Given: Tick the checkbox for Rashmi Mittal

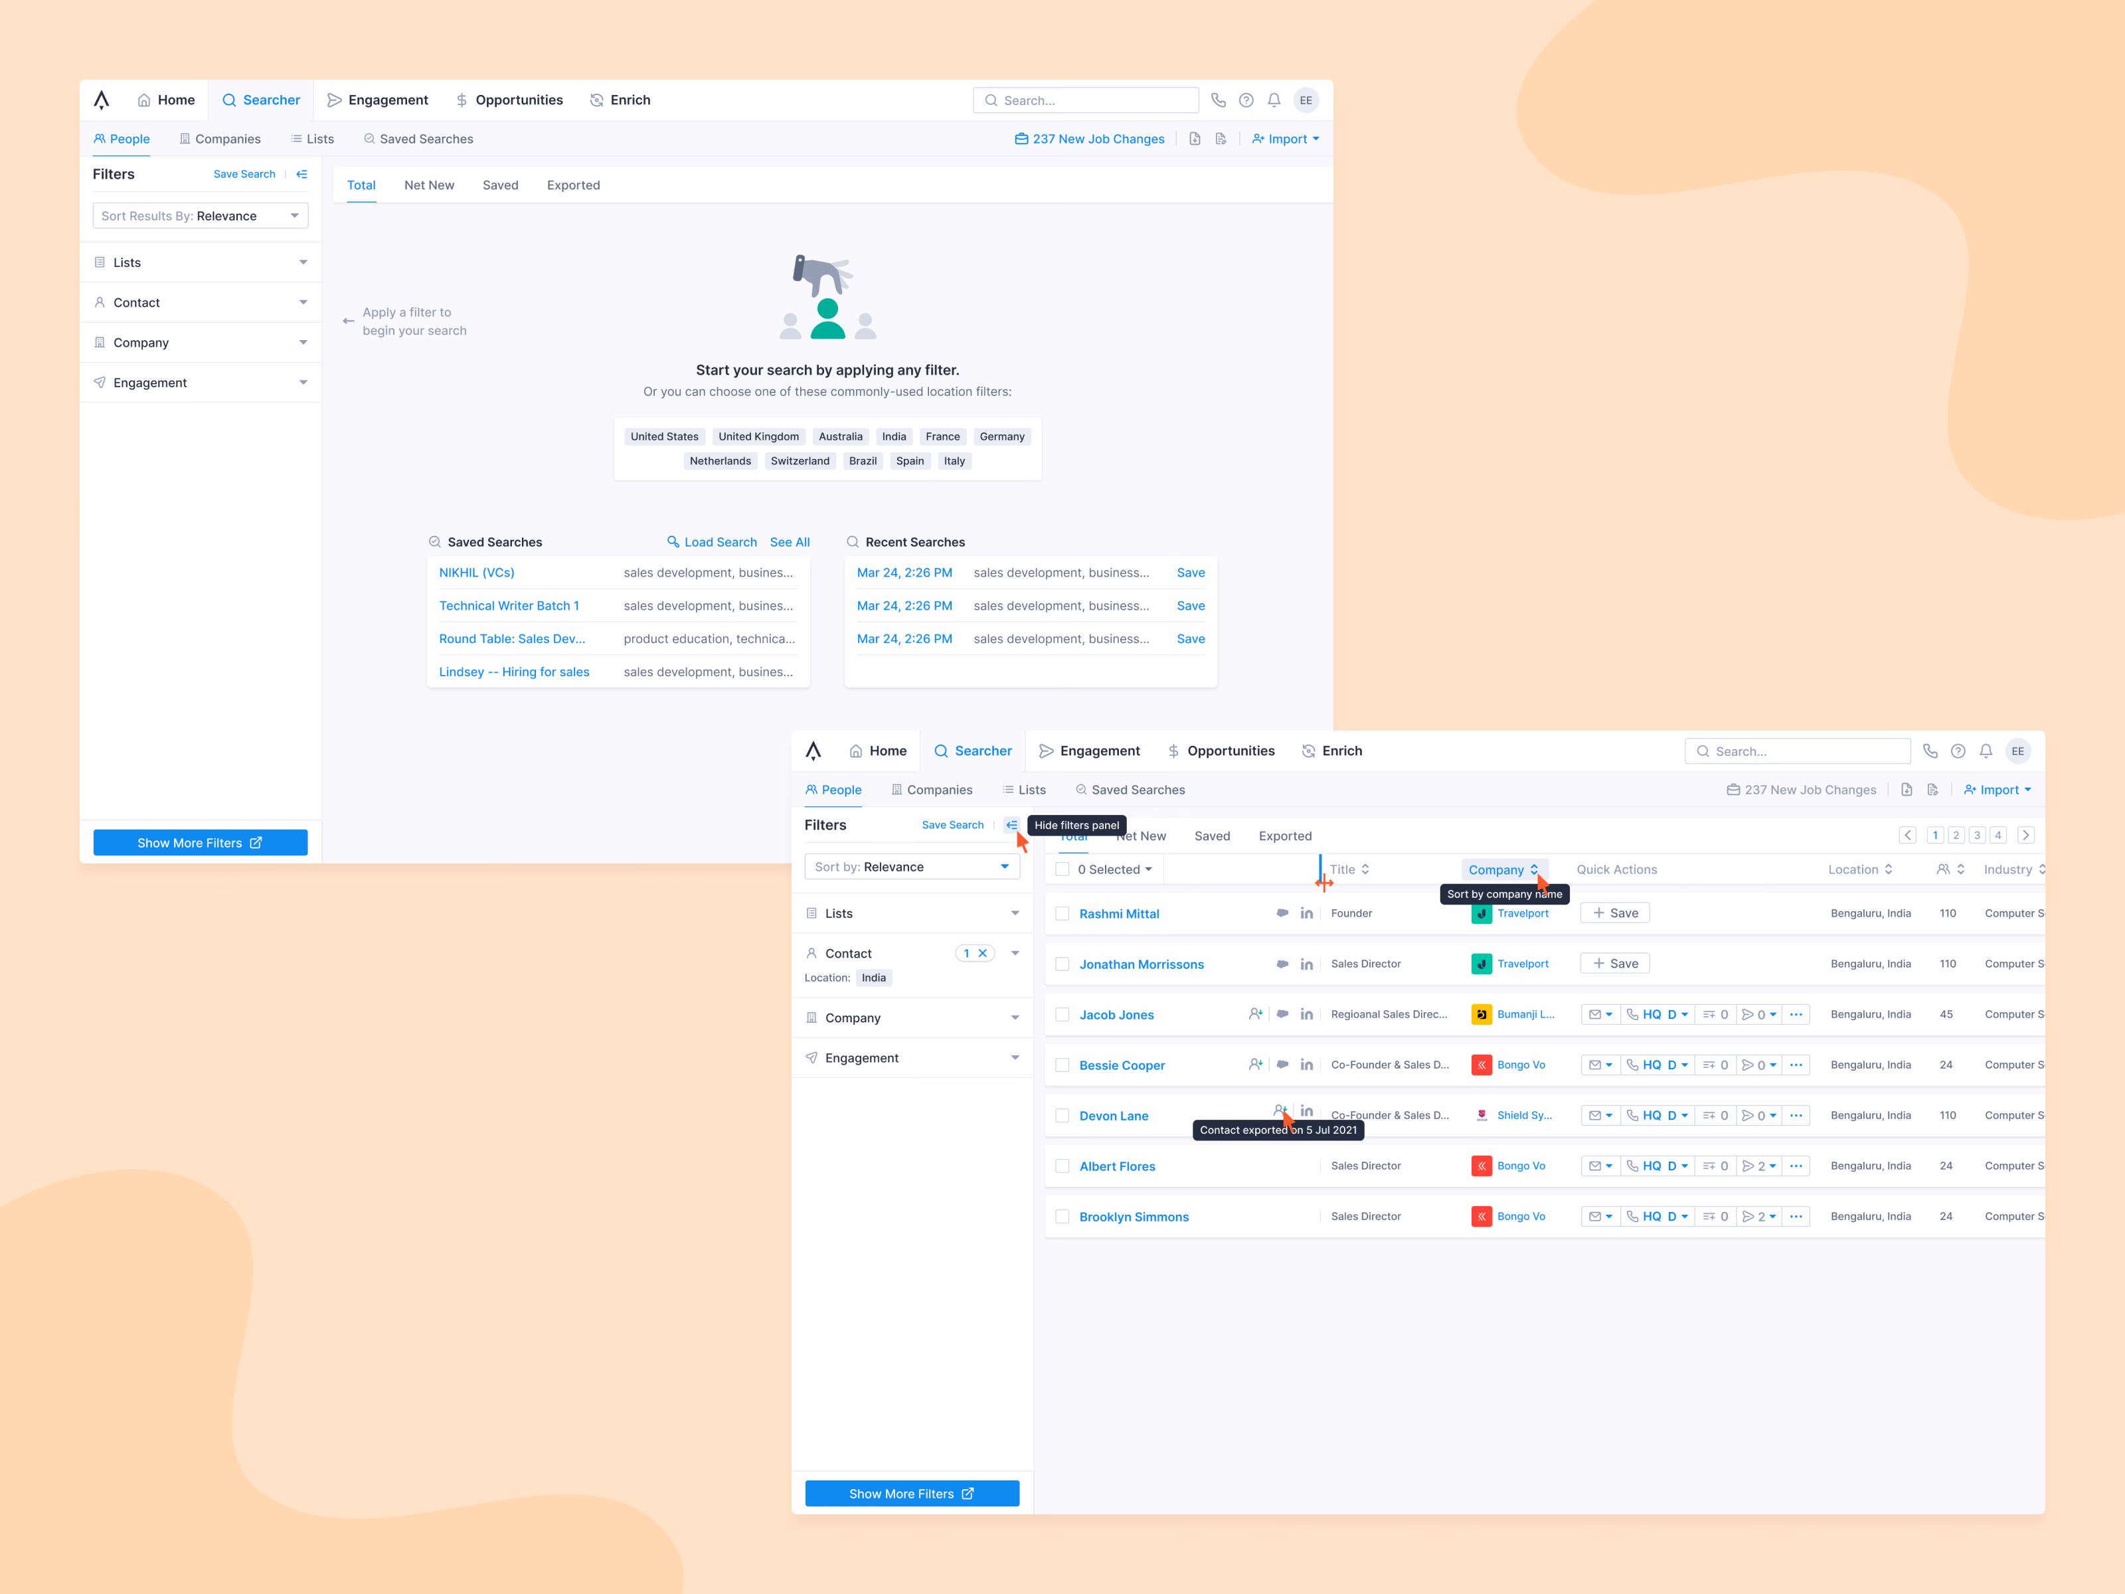Looking at the screenshot, I should [x=1062, y=913].
